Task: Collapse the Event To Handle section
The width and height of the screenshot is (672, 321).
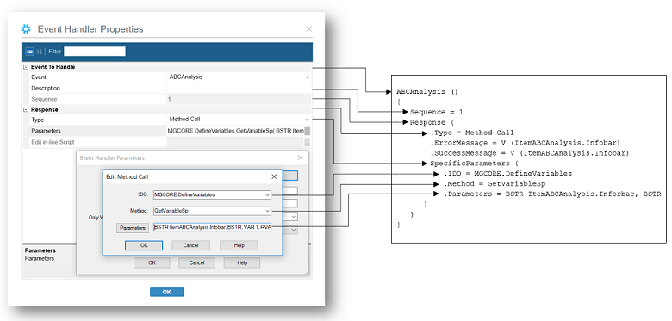Action: (26, 67)
